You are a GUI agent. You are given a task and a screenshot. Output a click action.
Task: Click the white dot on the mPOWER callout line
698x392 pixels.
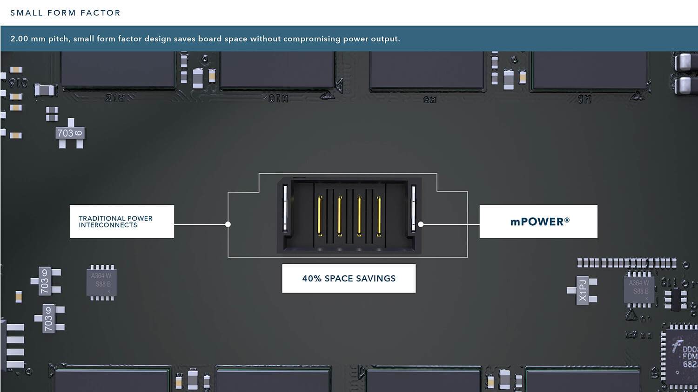[x=421, y=224]
